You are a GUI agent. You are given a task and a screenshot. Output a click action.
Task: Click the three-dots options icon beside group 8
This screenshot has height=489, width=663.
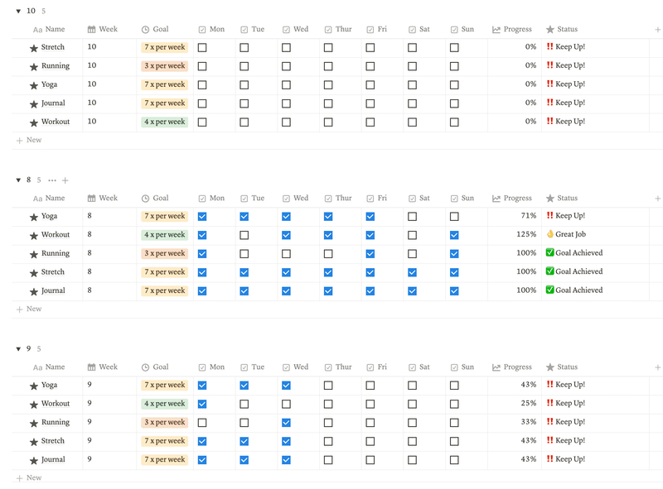point(52,180)
